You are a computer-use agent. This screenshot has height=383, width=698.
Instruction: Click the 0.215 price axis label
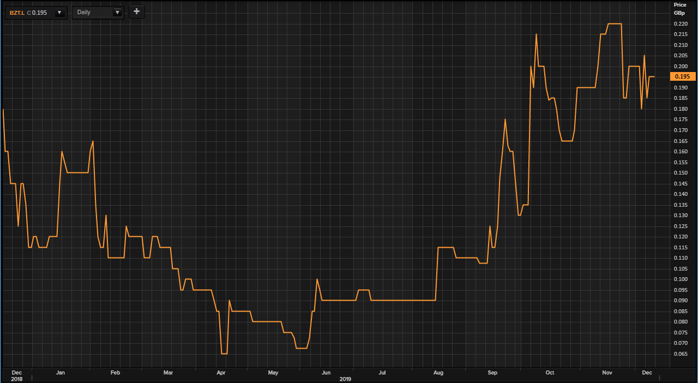[681, 34]
